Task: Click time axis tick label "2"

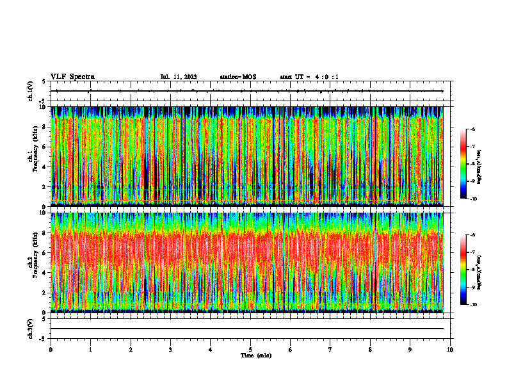Action: 131,350
